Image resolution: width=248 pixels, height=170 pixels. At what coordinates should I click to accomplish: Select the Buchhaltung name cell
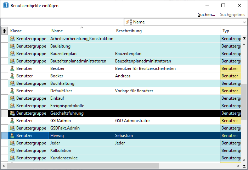pos(81,83)
